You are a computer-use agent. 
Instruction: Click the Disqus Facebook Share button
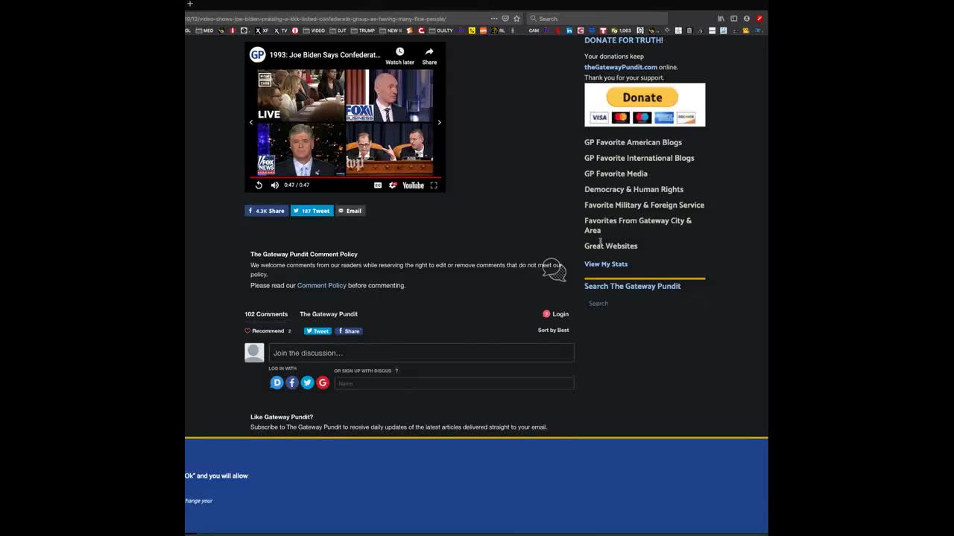click(348, 331)
